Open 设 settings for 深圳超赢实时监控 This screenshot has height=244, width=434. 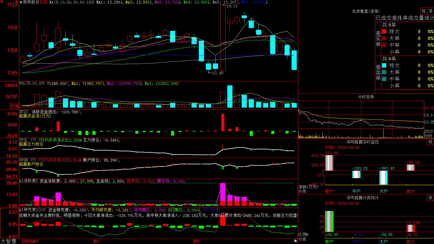tap(430, 142)
